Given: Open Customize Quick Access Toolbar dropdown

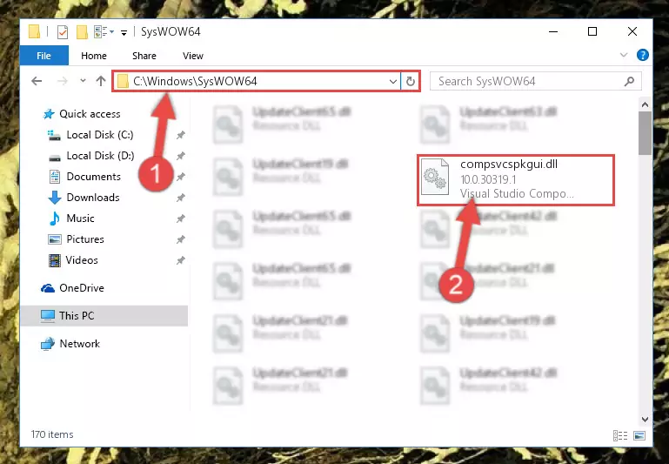Looking at the screenshot, I should [x=124, y=32].
